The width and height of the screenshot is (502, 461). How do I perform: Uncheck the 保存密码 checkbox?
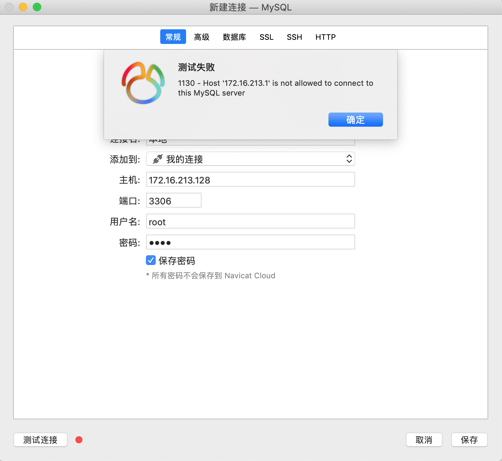pyautogui.click(x=151, y=260)
